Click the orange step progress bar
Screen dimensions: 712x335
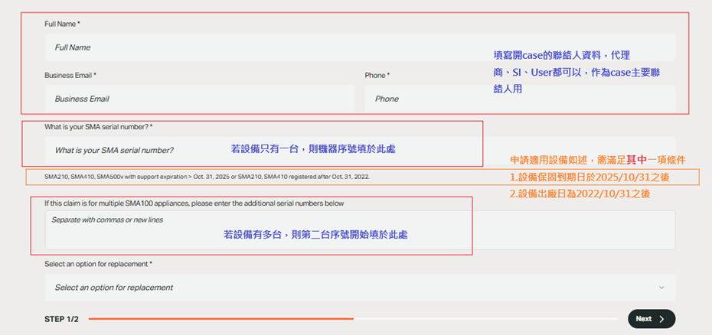(220, 319)
